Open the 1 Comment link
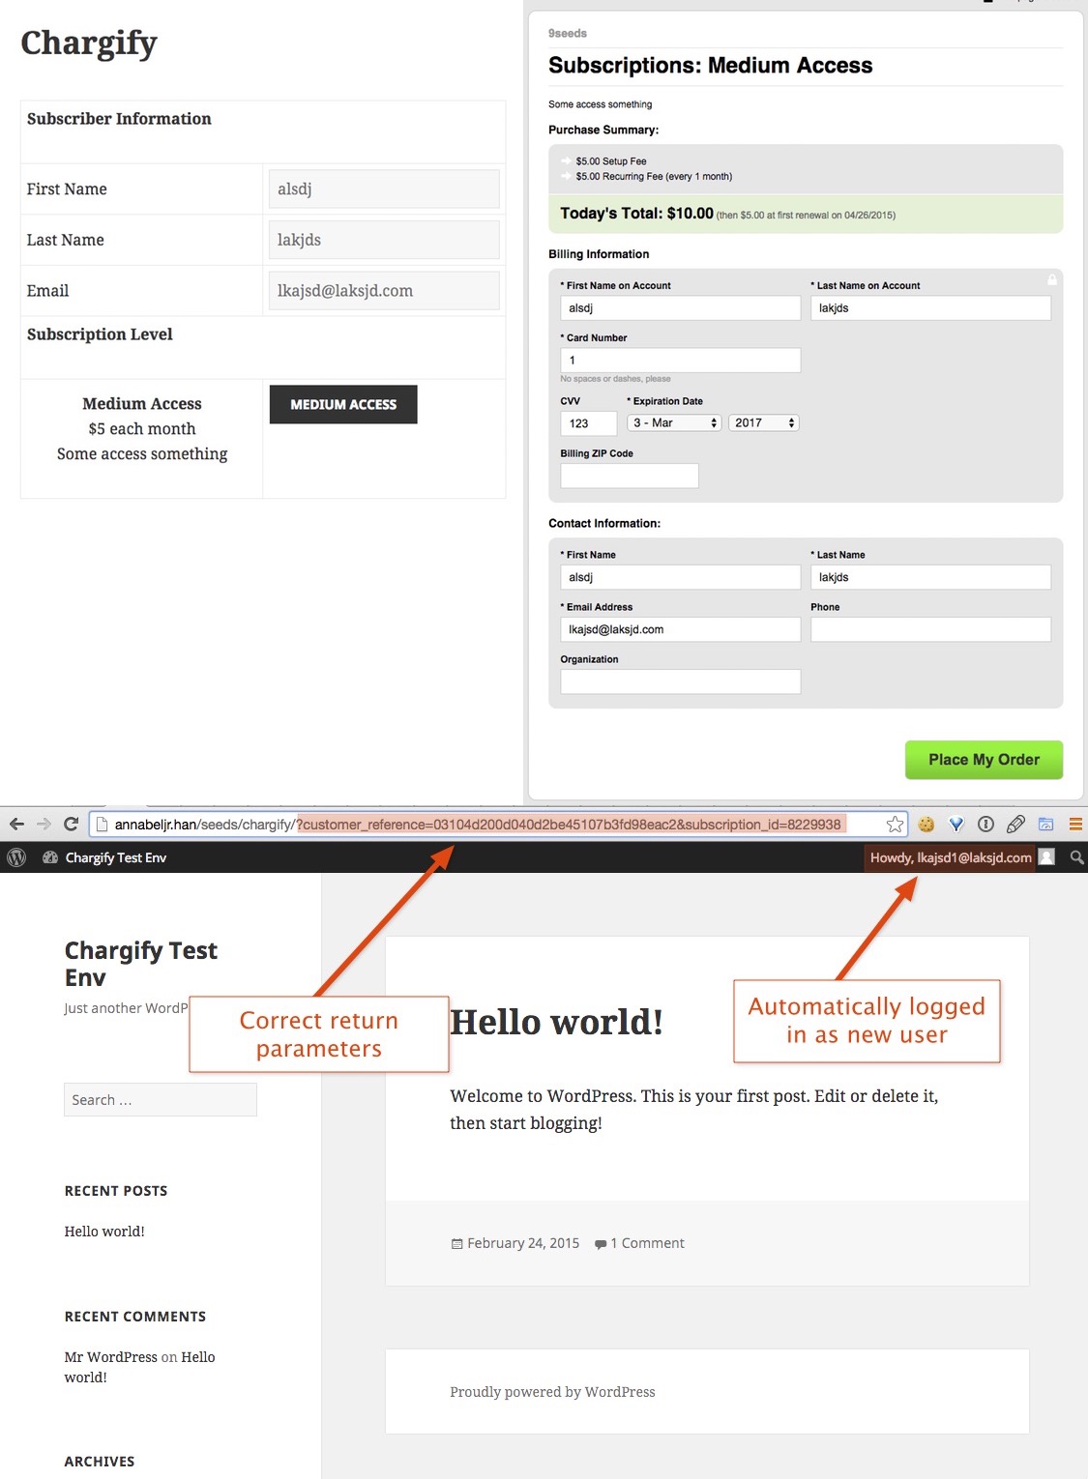 point(647,1243)
